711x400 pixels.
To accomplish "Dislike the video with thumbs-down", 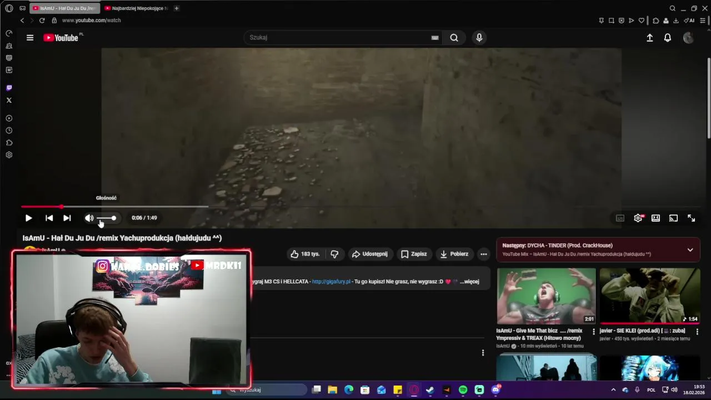I will 334,254.
